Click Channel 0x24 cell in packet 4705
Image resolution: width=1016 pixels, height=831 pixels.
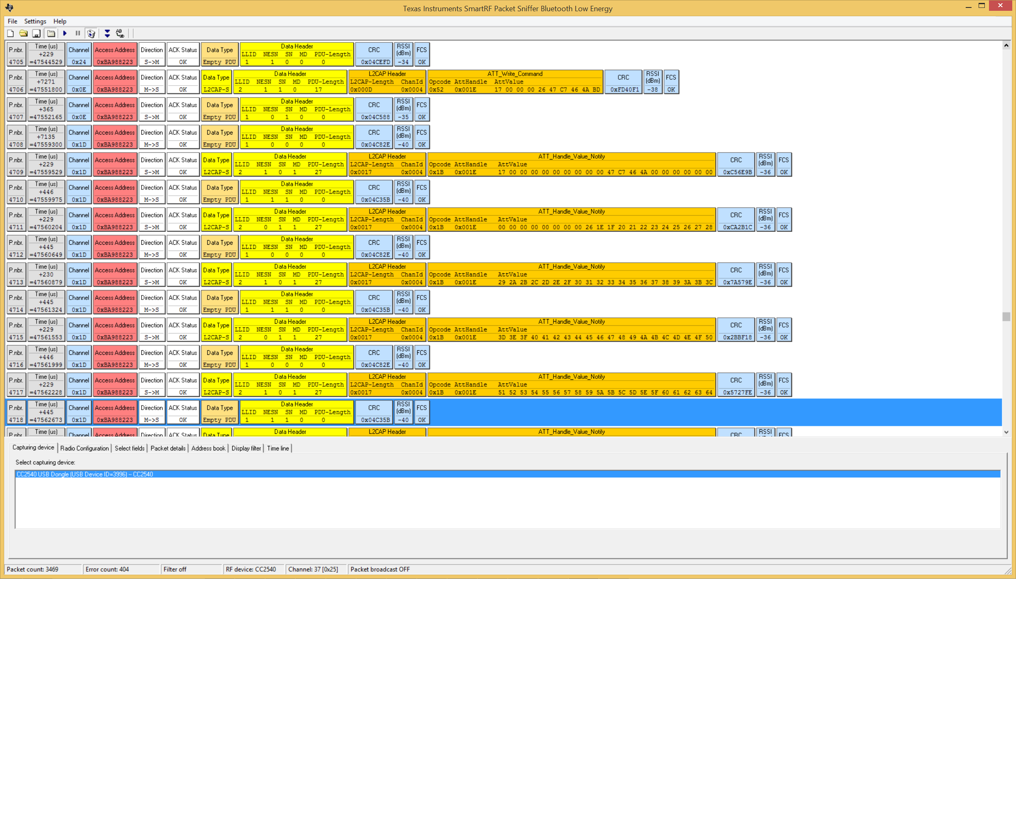[79, 54]
